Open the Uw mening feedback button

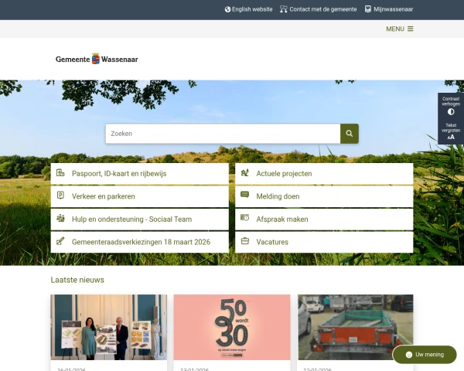425,355
